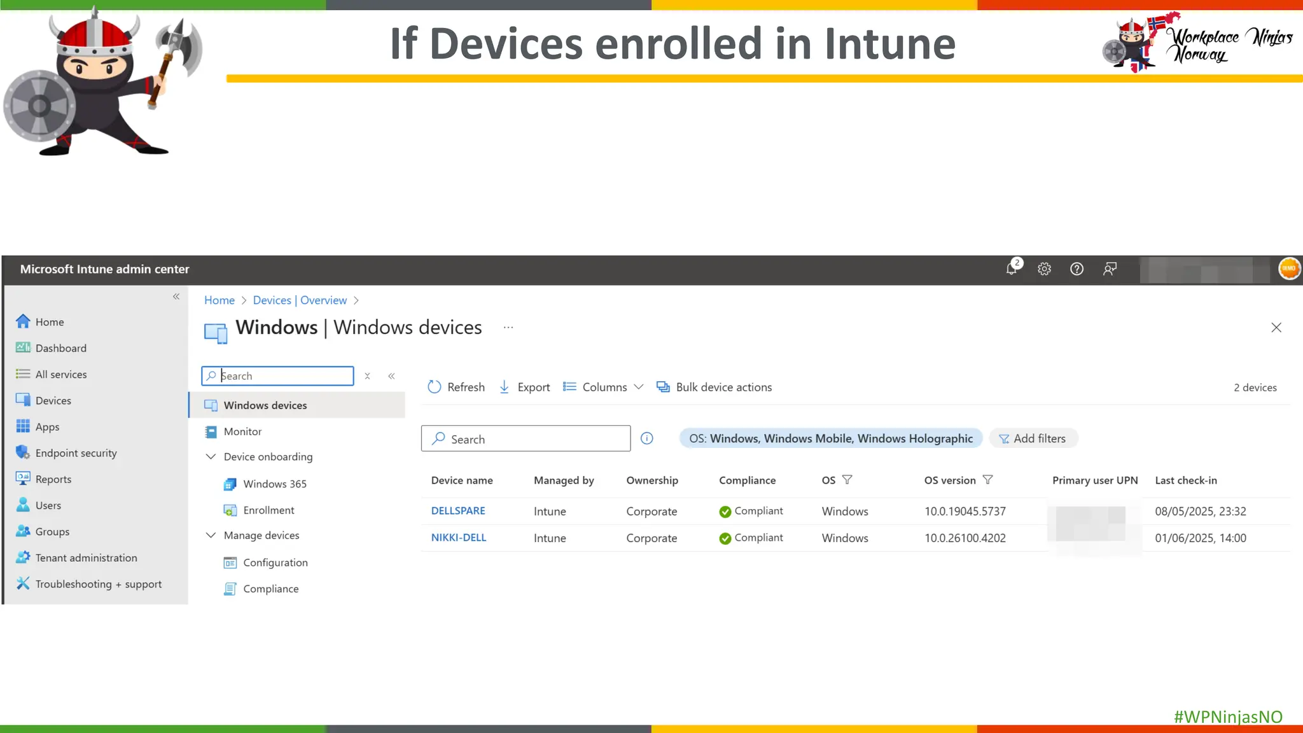Collapse the Device onboarding section

click(211, 457)
